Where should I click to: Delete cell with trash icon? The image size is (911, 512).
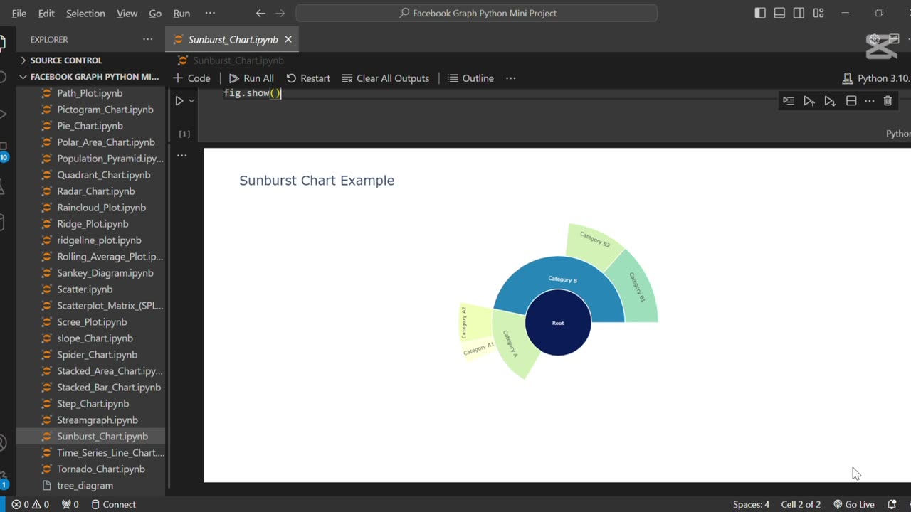[x=888, y=101]
